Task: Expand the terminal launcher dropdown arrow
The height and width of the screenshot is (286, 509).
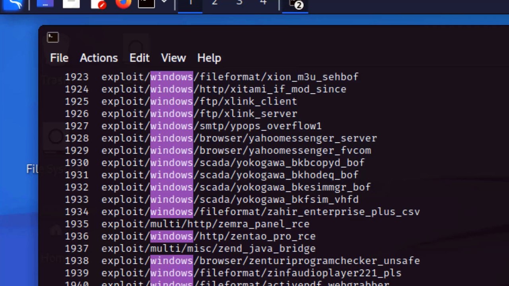Action: (x=164, y=2)
